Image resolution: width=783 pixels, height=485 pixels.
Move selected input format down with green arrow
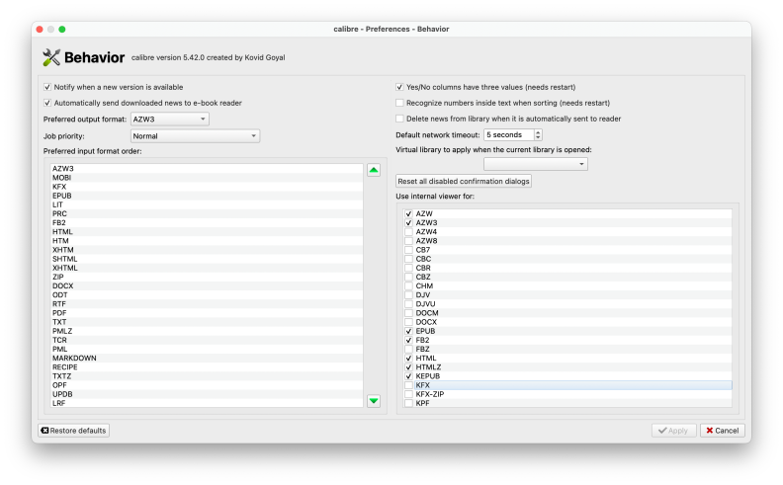point(374,401)
